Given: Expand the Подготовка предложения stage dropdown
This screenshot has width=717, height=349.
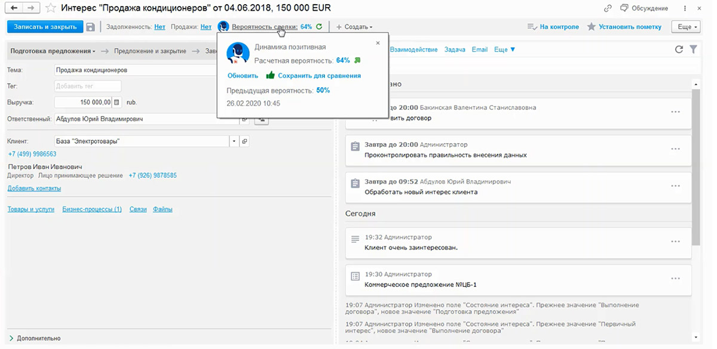Looking at the screenshot, I should (53, 51).
